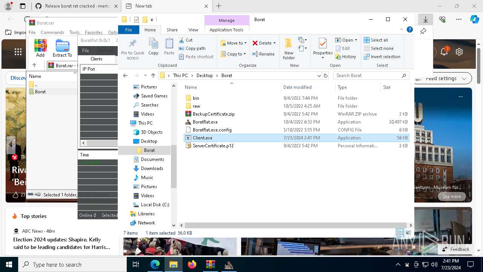The width and height of the screenshot is (483, 272).
Task: Click Invert selection in ribbon
Action: click(382, 57)
